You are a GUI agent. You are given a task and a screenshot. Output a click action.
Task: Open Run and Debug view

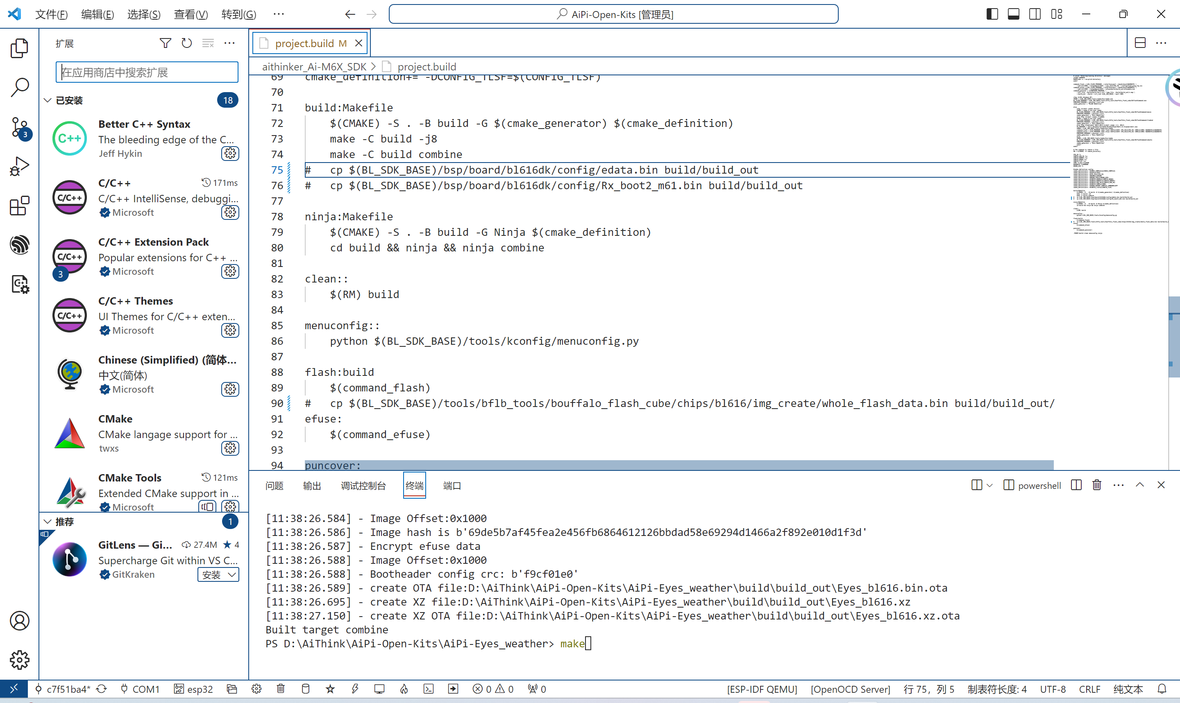(19, 166)
